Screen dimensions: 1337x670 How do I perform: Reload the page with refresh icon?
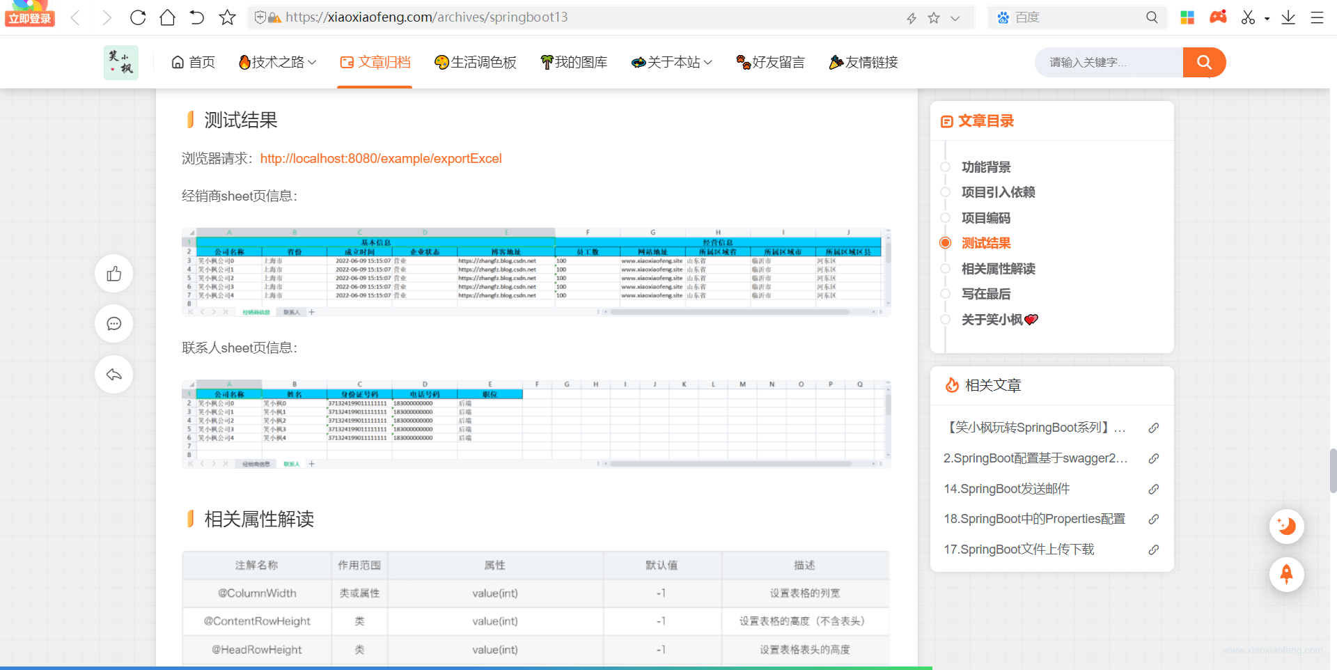(138, 17)
